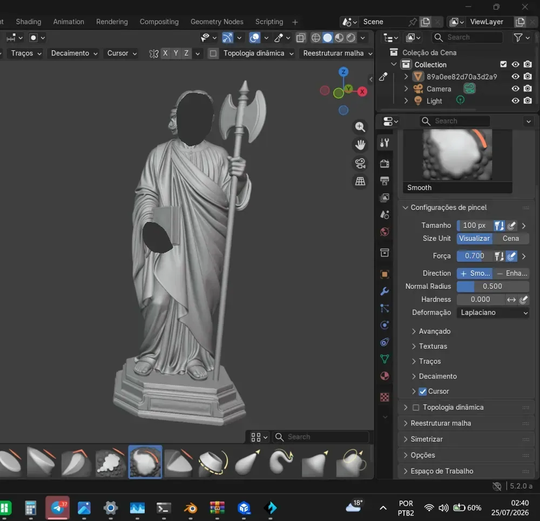Open the Traços dropdown in header

pos(26,53)
